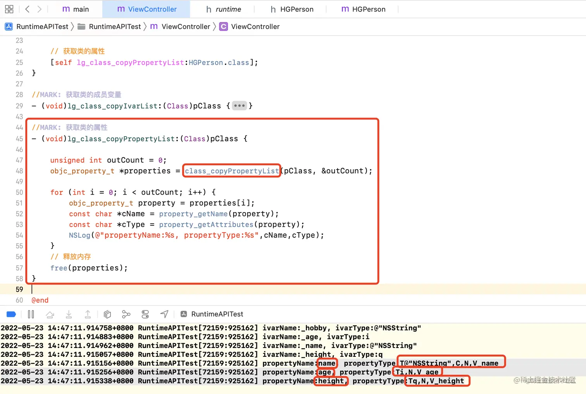Screen dimensions: 586x394
Task: Click lg_class_copyIvarList method declaration
Action: pyautogui.click(x=142, y=106)
